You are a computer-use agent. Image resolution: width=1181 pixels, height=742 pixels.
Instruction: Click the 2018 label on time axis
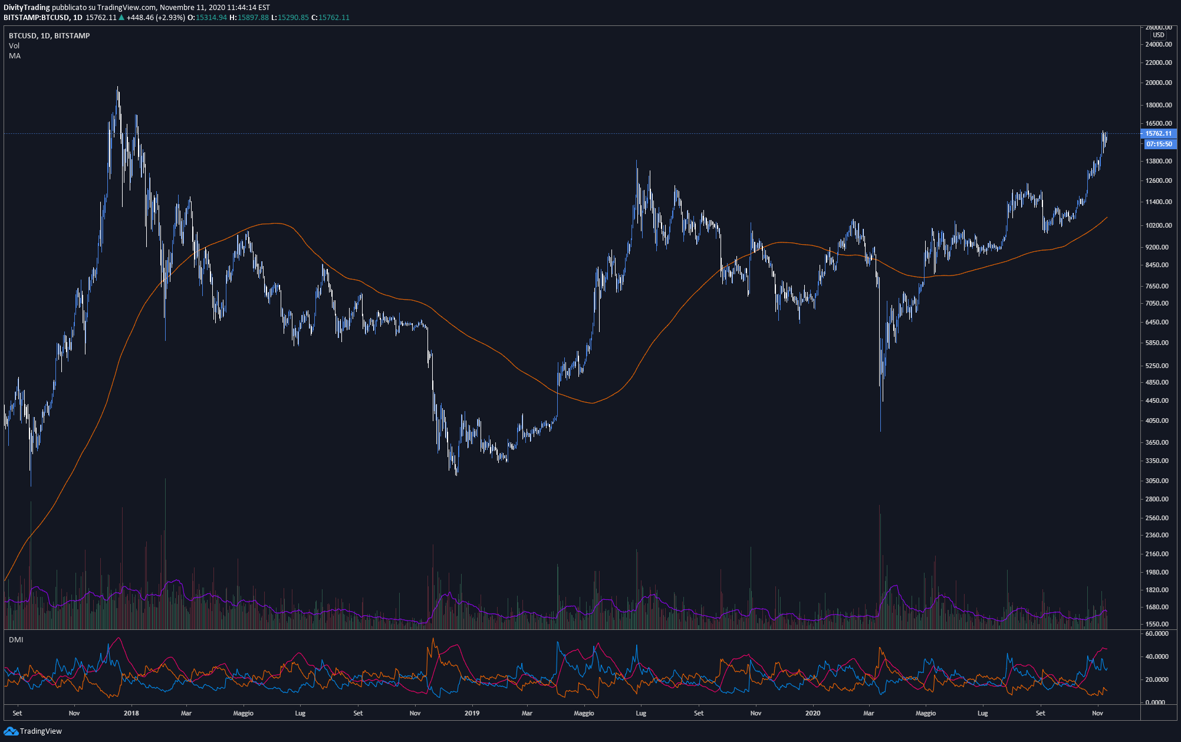pyautogui.click(x=131, y=714)
